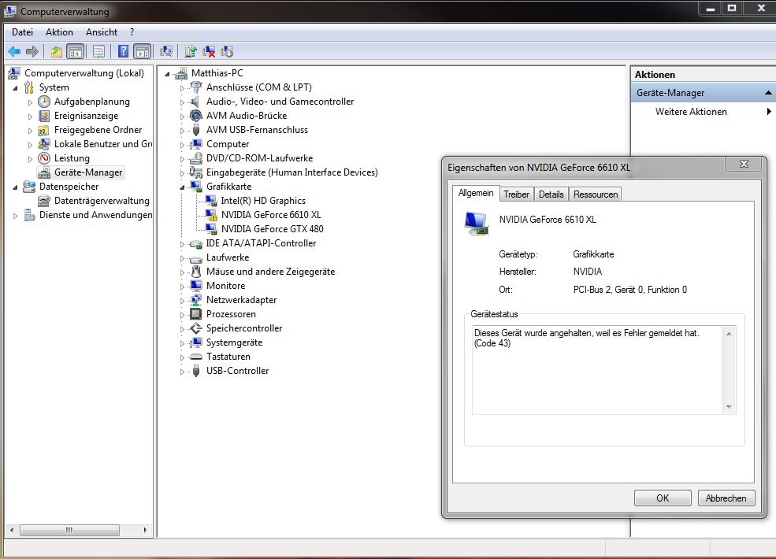Select Computerverwaltung (Lokal) root

pos(84,73)
